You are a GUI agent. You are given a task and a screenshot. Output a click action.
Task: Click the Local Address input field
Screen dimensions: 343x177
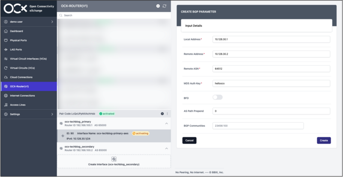271,39
